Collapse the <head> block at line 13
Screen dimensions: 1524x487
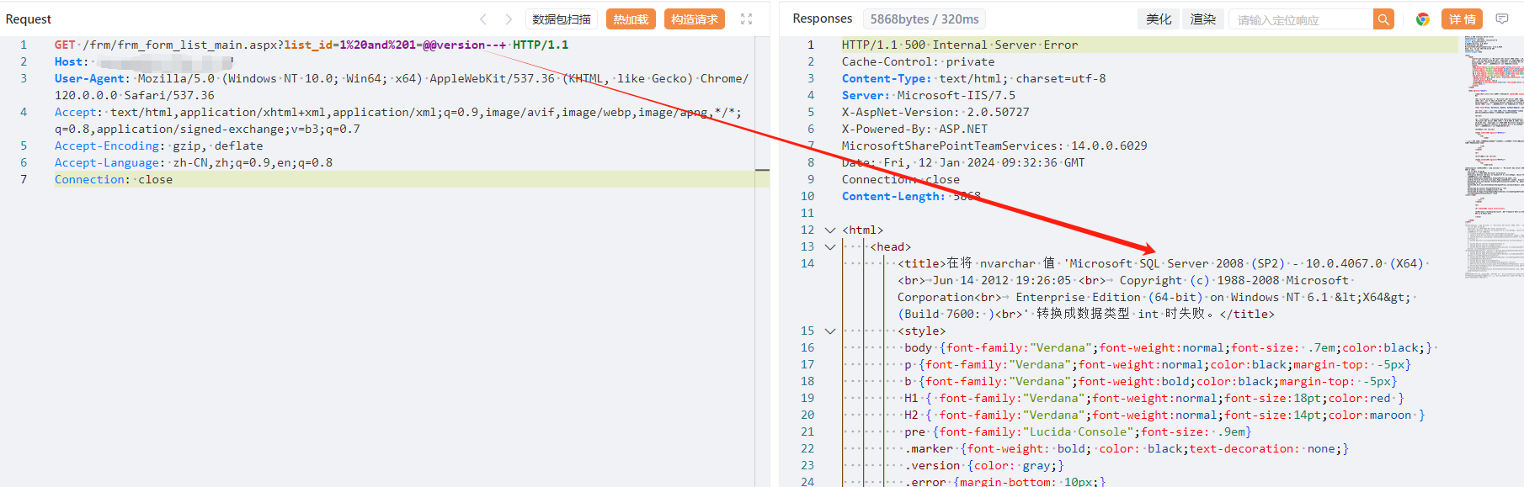pos(830,246)
